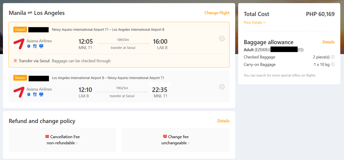Click entertainment screen icon on depart flight
The height and width of the screenshot is (160, 344).
(x=41, y=46)
